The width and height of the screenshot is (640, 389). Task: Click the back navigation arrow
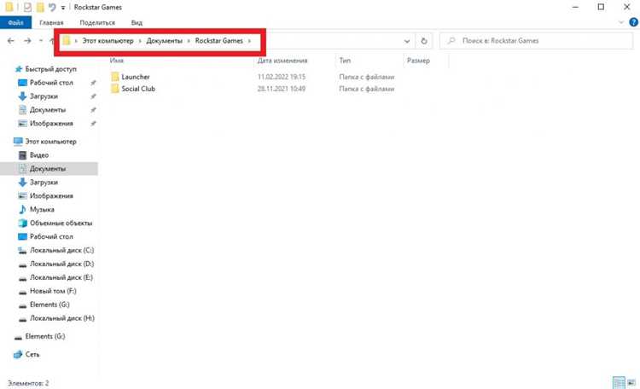click(11, 41)
